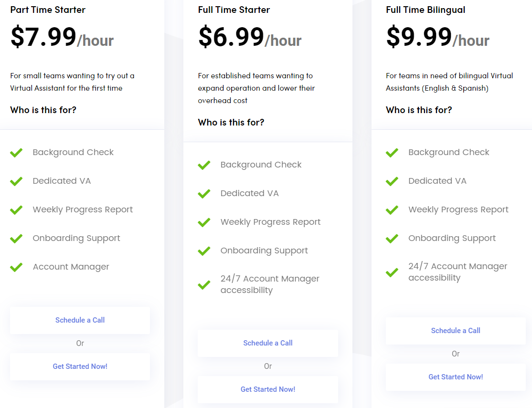
Task: Click Full Time Starter Dedicated VA checkmark
Action: pyautogui.click(x=204, y=194)
